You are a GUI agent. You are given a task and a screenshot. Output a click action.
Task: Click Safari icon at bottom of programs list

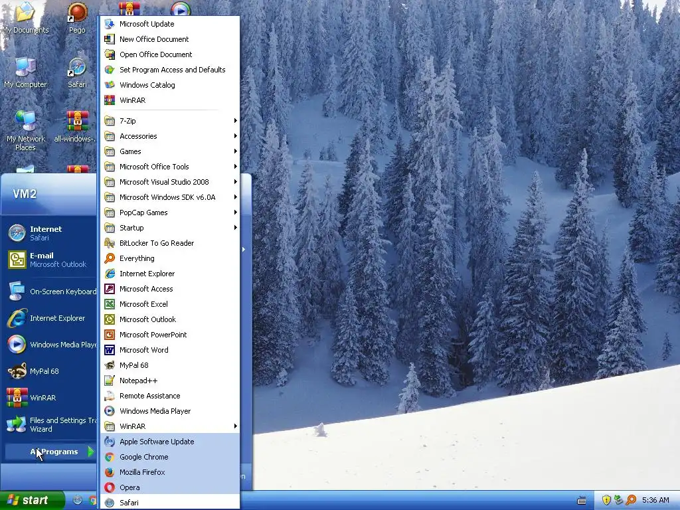point(110,502)
